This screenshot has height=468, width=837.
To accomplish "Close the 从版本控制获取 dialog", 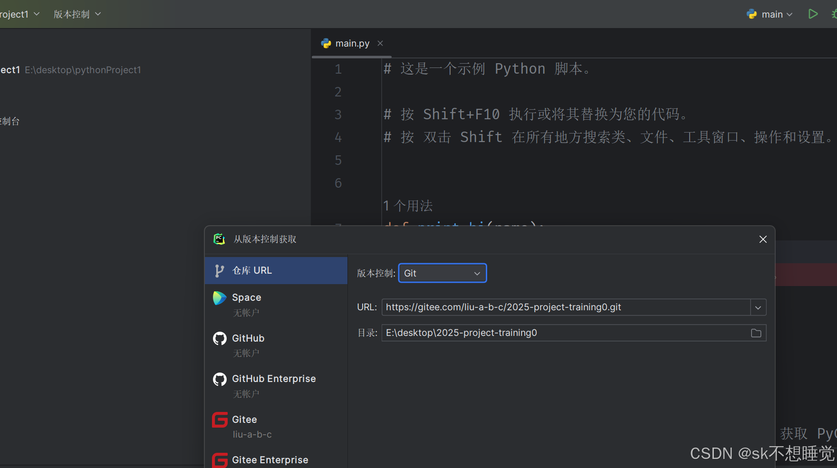I will pyautogui.click(x=763, y=239).
